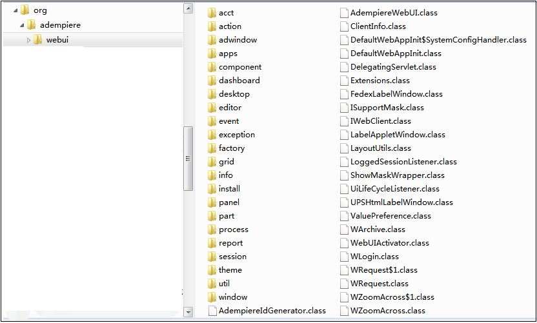Click the window folder name
The height and width of the screenshot is (323, 537).
pos(233,297)
